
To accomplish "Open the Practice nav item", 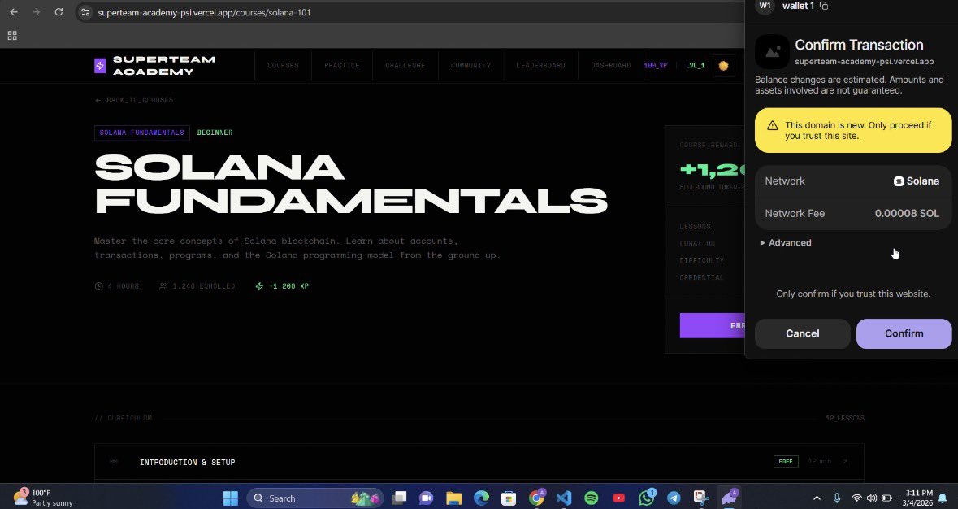I will [x=341, y=65].
